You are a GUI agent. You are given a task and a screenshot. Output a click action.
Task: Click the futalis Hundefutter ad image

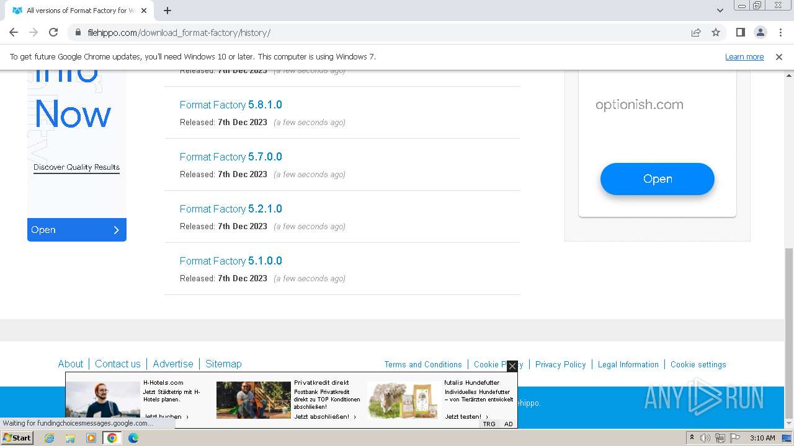click(404, 400)
